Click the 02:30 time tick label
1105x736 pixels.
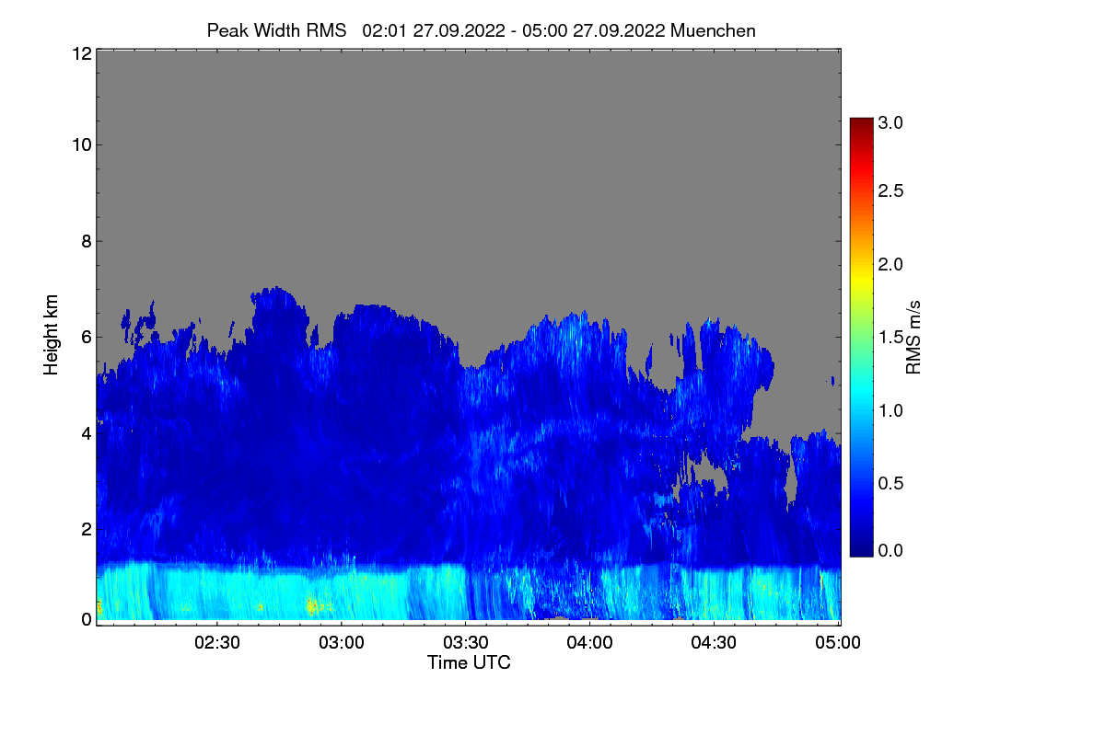pos(218,643)
